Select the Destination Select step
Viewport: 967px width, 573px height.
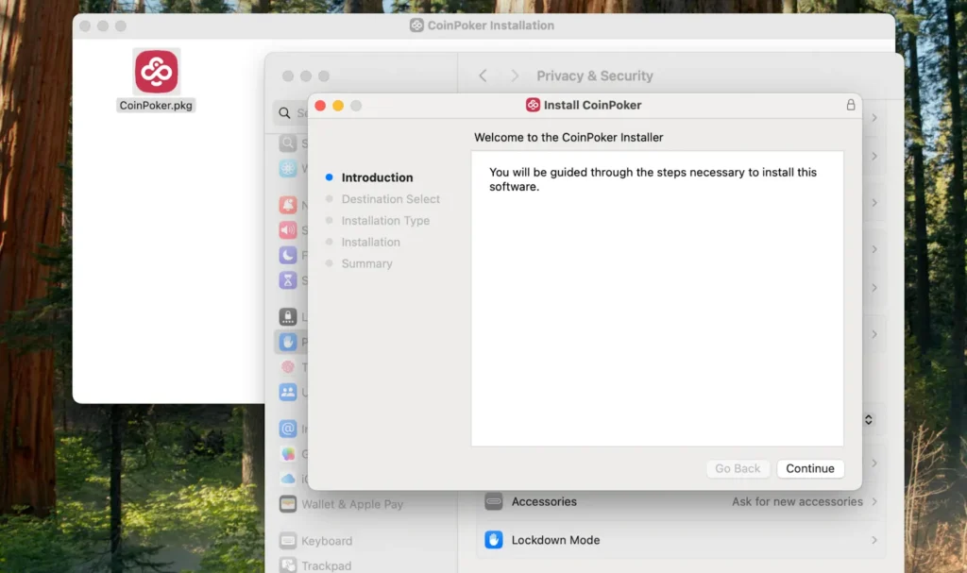tap(390, 199)
